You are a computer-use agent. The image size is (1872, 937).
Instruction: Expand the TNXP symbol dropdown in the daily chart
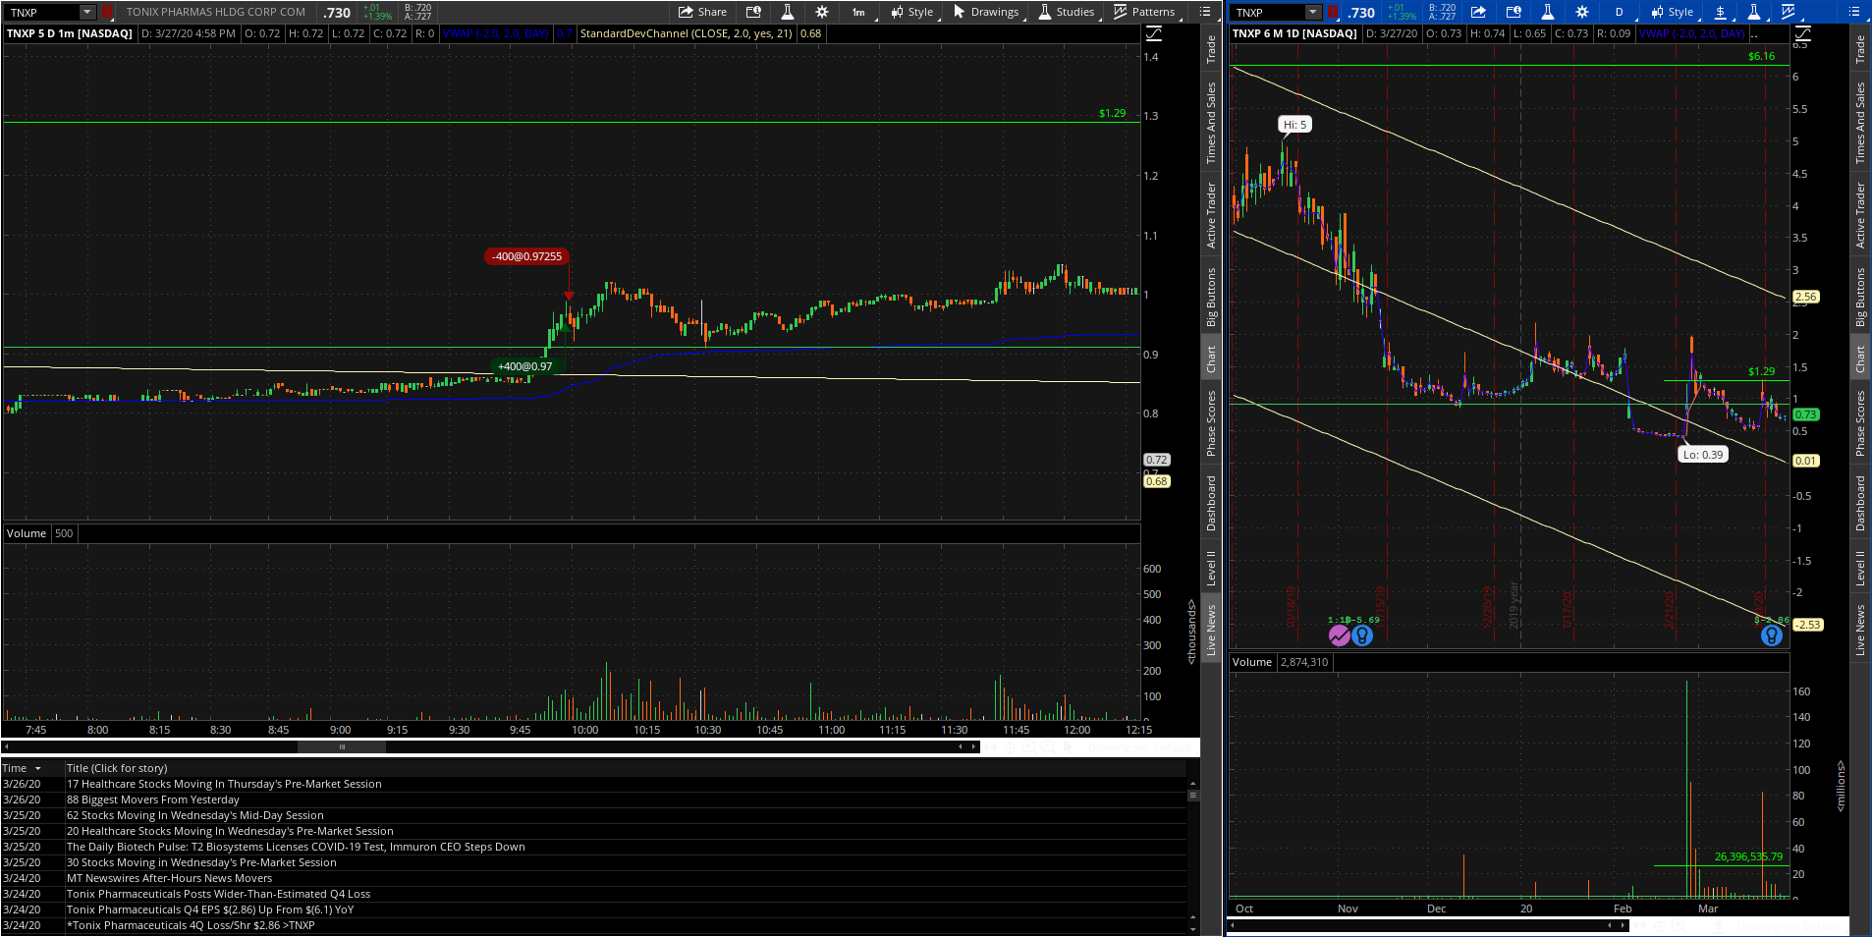1313,12
